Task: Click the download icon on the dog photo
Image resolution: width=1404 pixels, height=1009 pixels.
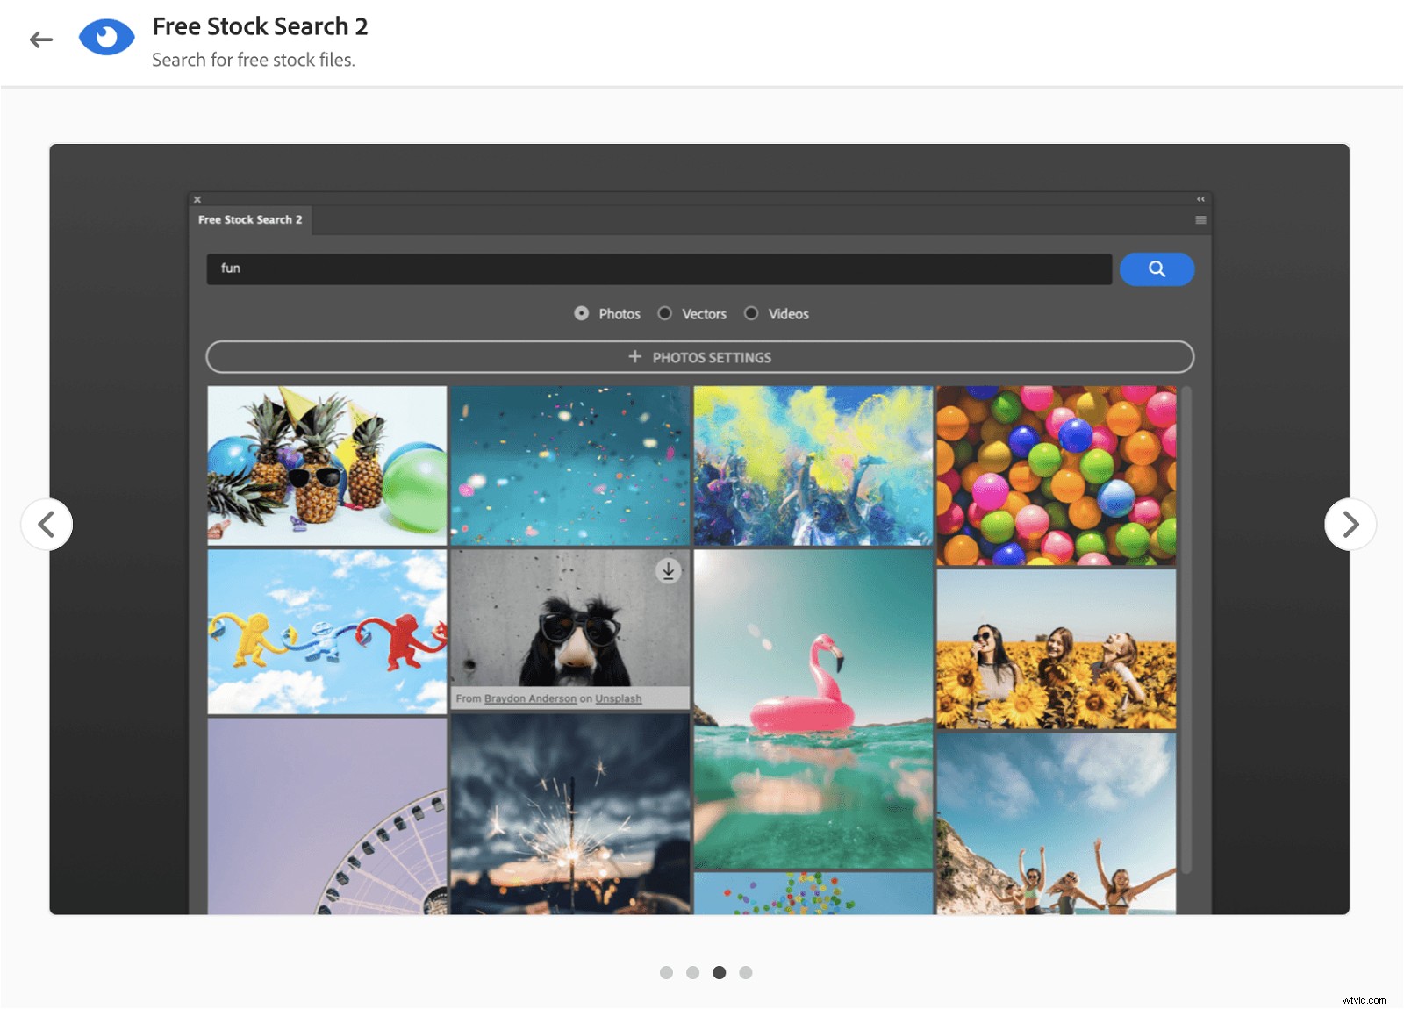Action: click(x=668, y=571)
